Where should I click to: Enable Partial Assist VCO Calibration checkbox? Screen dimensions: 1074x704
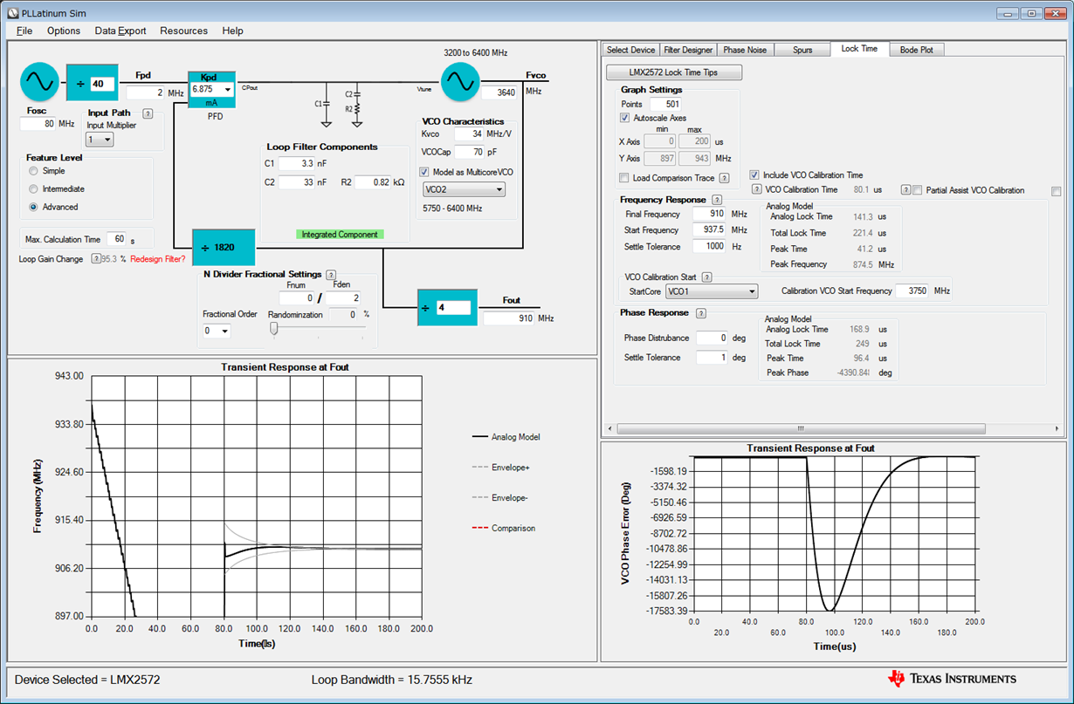tap(917, 190)
